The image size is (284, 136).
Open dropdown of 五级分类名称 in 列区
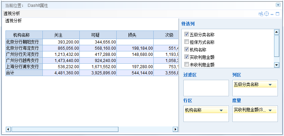click(270, 85)
